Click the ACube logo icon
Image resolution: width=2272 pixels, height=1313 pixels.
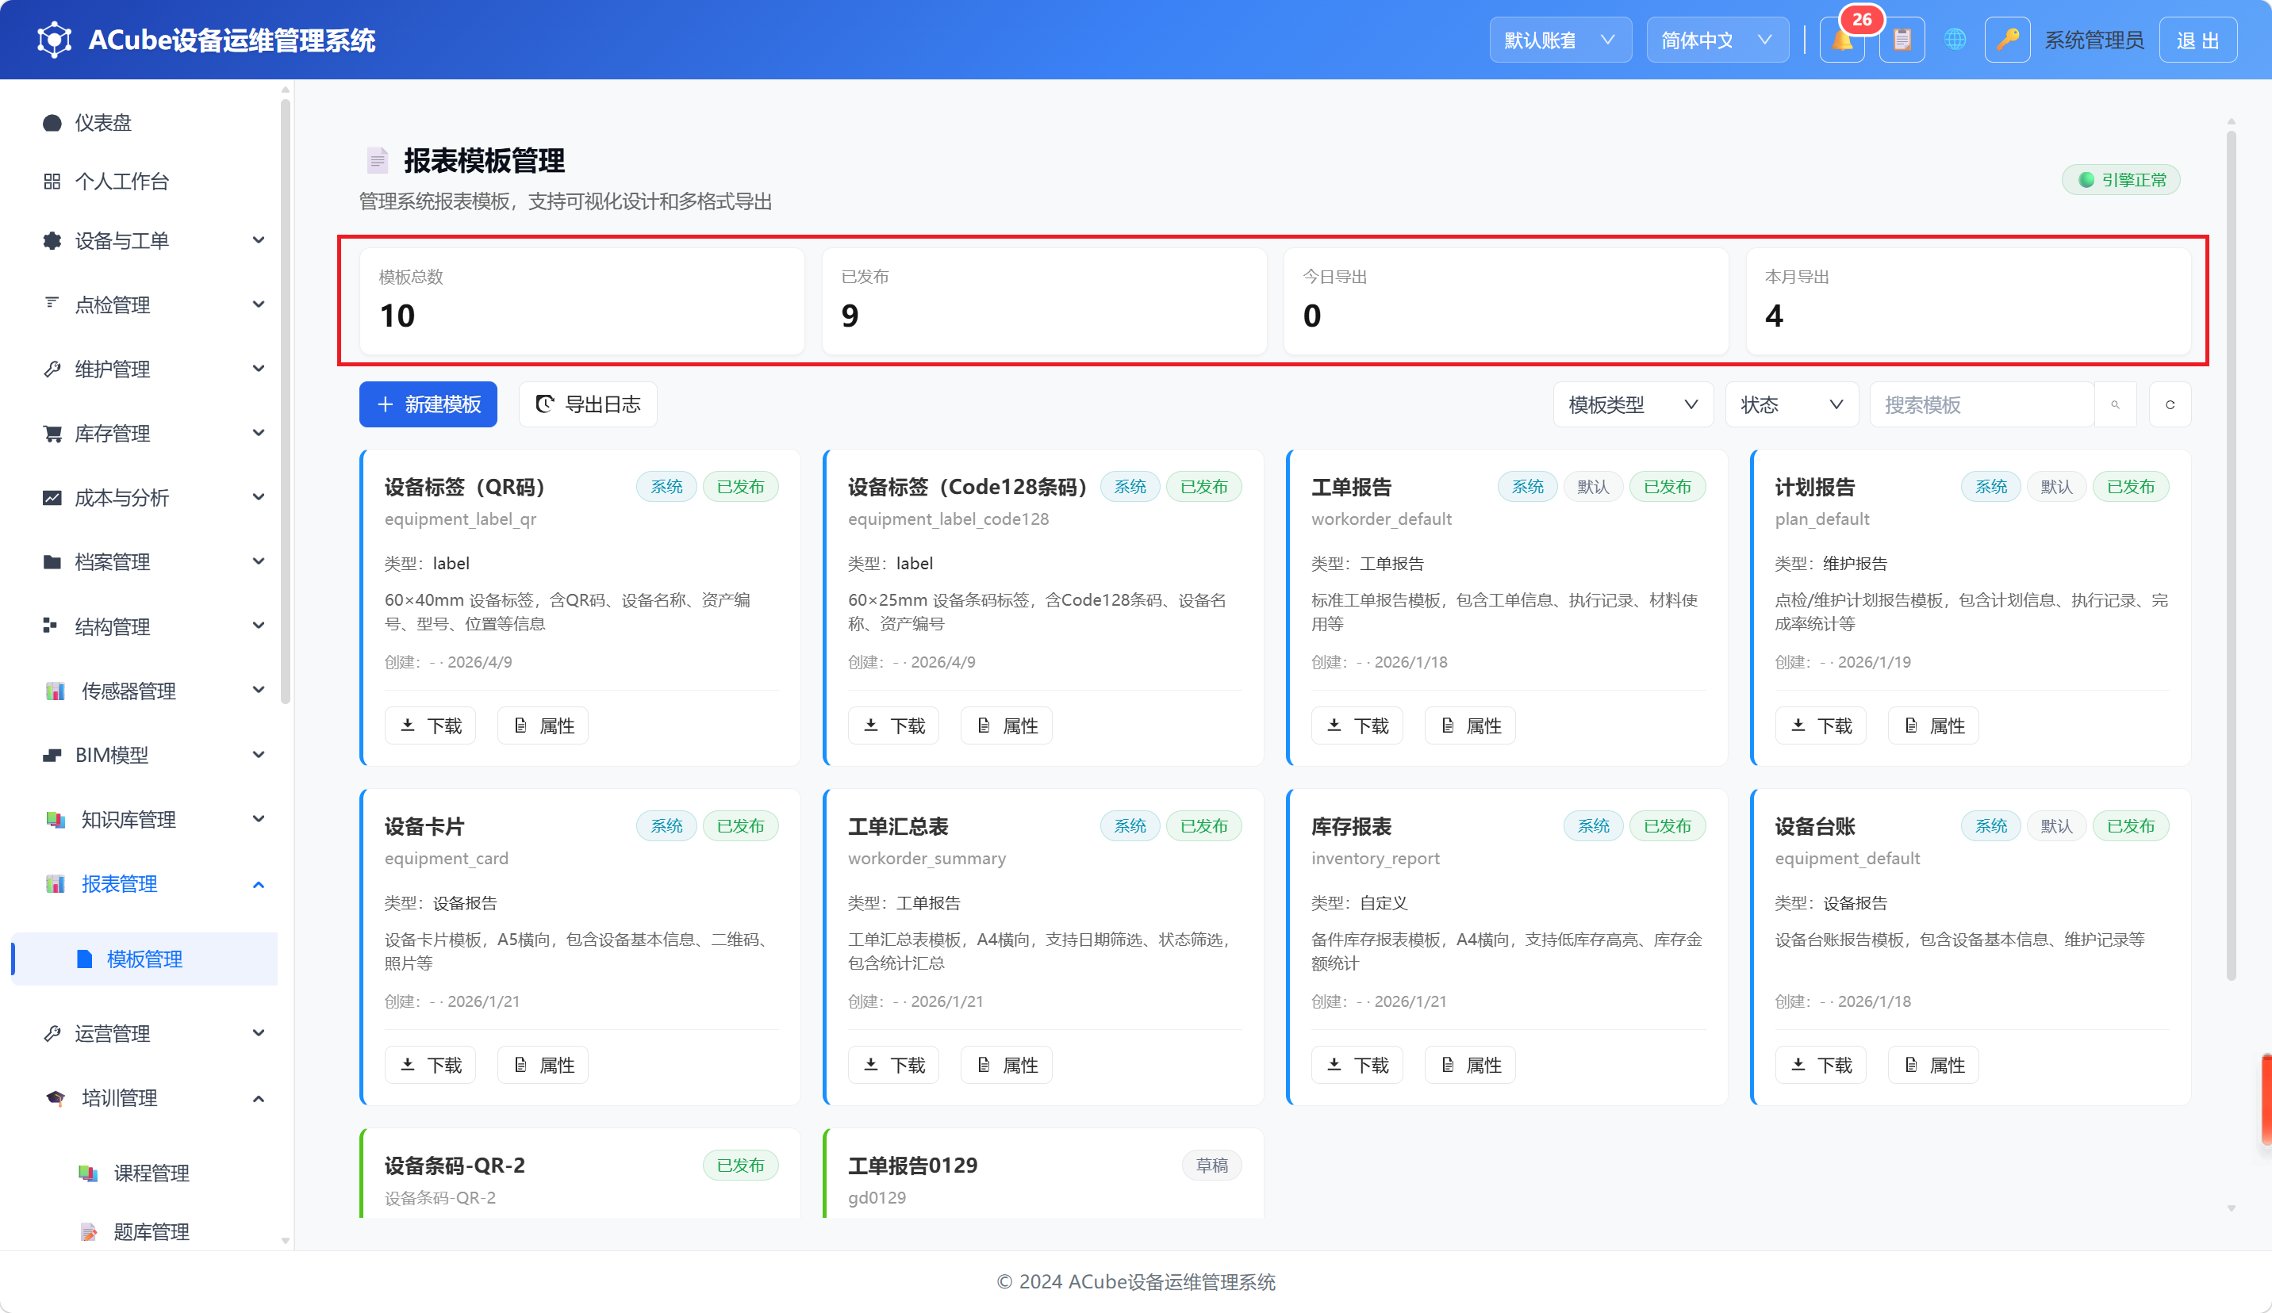click(54, 40)
